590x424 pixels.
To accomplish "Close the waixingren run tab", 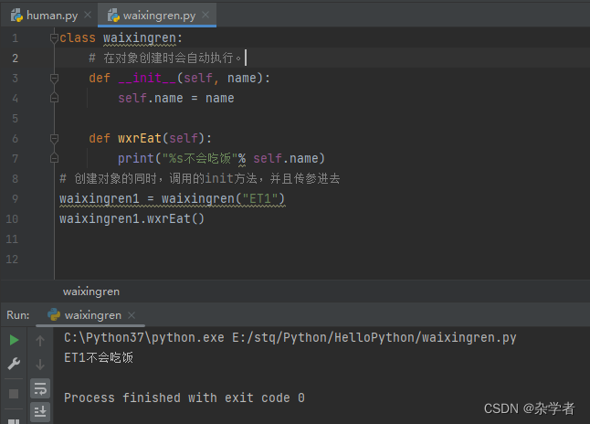I will (132, 315).
